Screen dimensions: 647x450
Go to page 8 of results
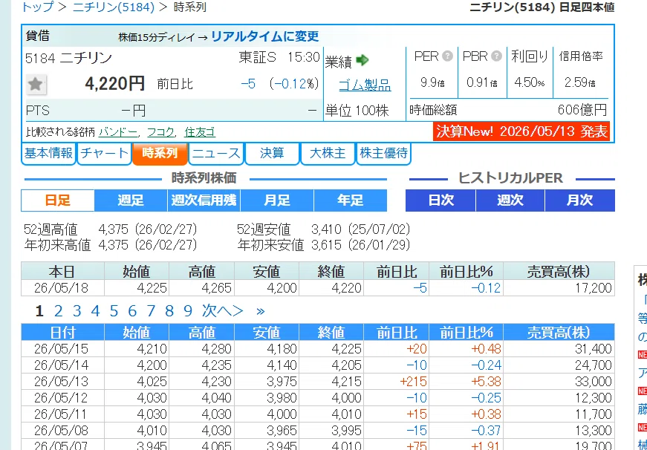click(169, 311)
